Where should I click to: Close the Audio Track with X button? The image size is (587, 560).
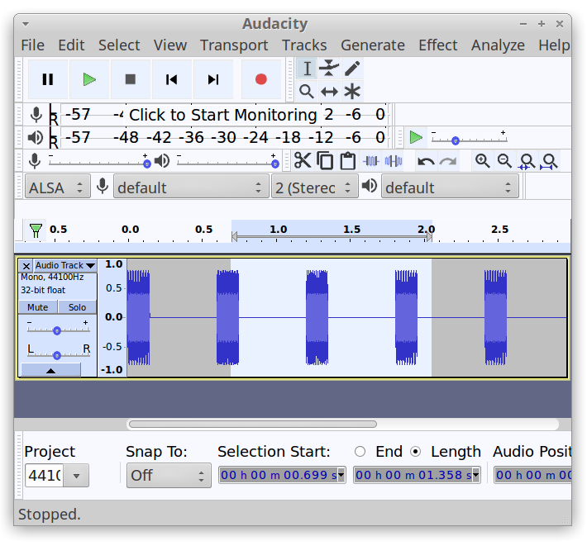point(26,266)
